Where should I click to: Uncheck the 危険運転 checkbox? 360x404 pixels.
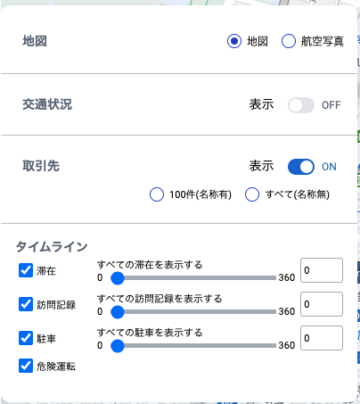click(26, 366)
